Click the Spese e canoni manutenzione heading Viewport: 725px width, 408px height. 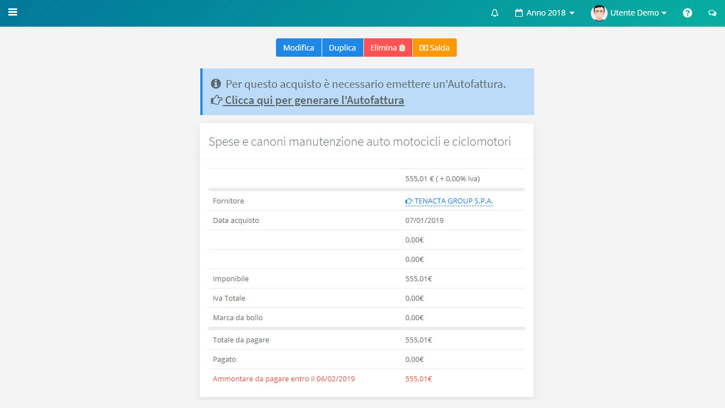point(359,142)
